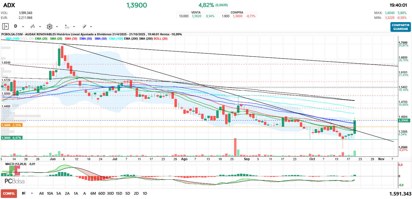412x199 pixels.
Task: Select the 1D time range
Action: pos(145,193)
